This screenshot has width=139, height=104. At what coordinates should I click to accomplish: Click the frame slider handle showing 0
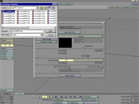coord(20,94)
